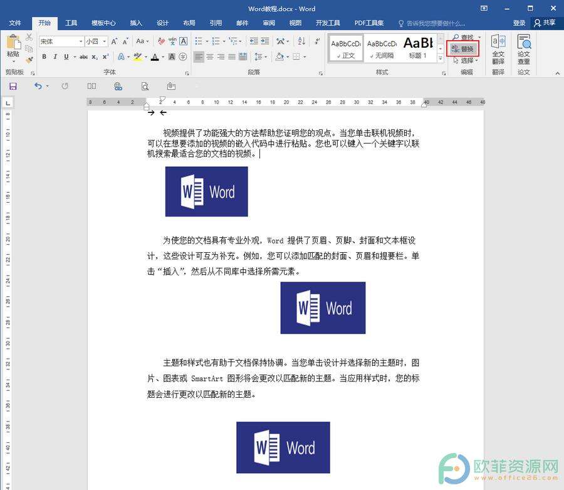Click the Replace (替换) button

(x=462, y=49)
